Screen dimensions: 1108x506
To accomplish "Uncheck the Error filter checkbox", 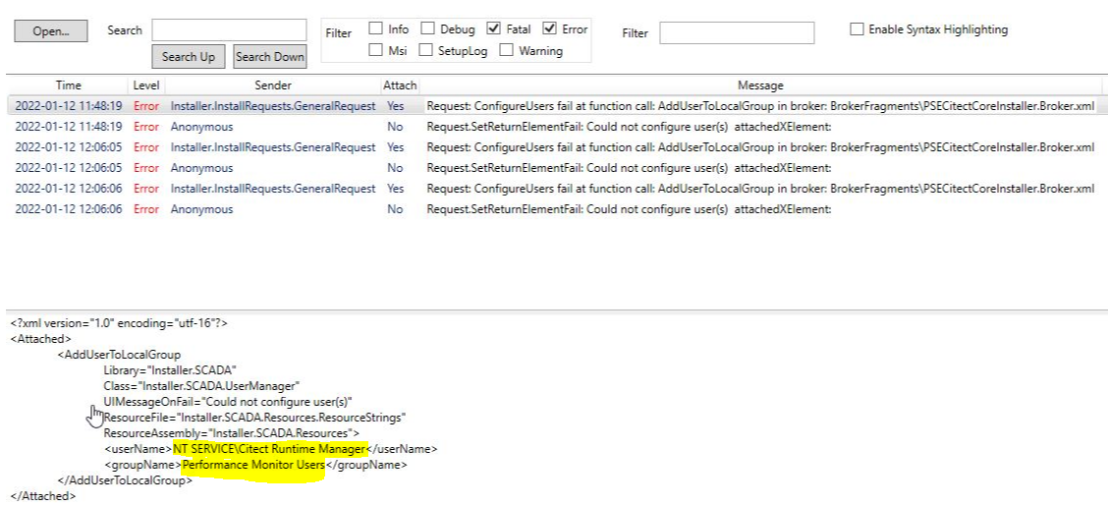I will click(550, 28).
